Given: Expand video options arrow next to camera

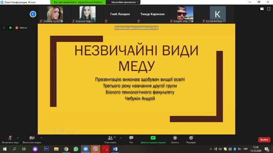Looking at the screenshot, I should [x=41, y=138].
